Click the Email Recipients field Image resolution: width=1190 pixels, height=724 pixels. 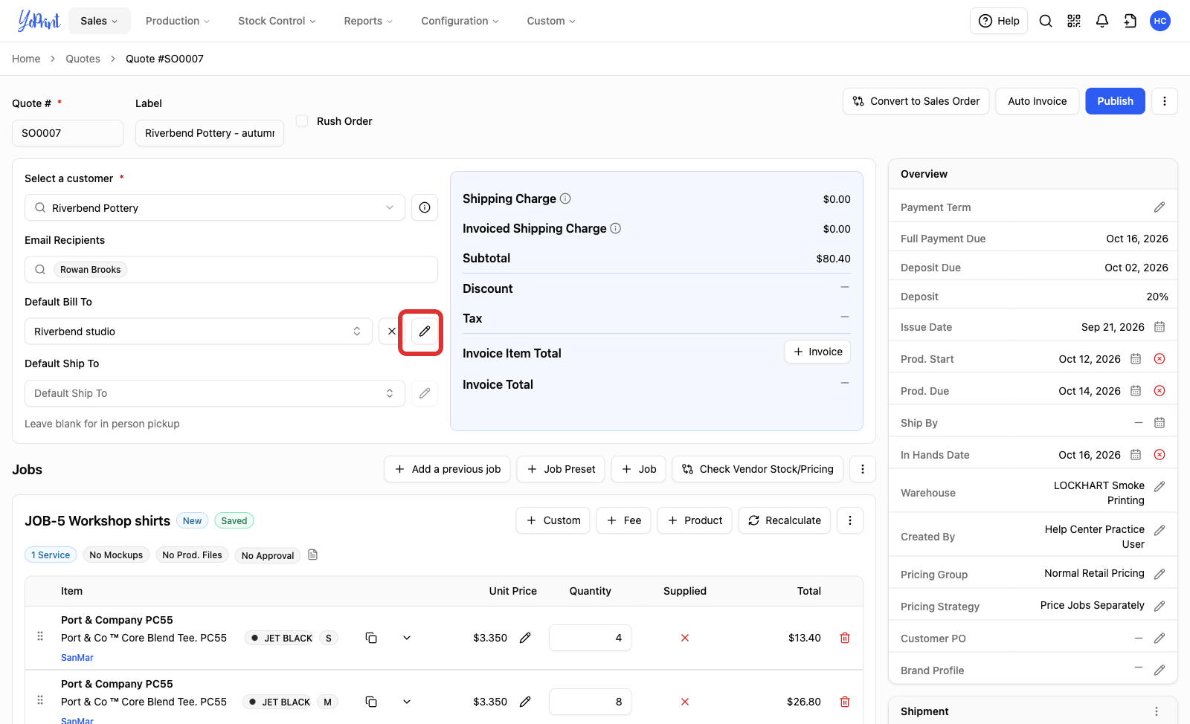[231, 269]
